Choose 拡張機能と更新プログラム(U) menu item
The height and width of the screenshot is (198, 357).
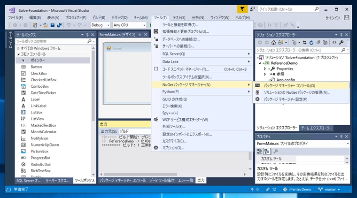point(202,31)
